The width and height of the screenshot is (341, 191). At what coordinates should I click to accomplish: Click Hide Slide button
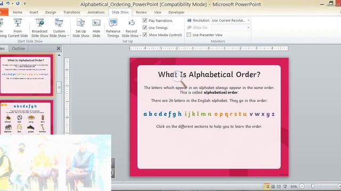coord(96,28)
